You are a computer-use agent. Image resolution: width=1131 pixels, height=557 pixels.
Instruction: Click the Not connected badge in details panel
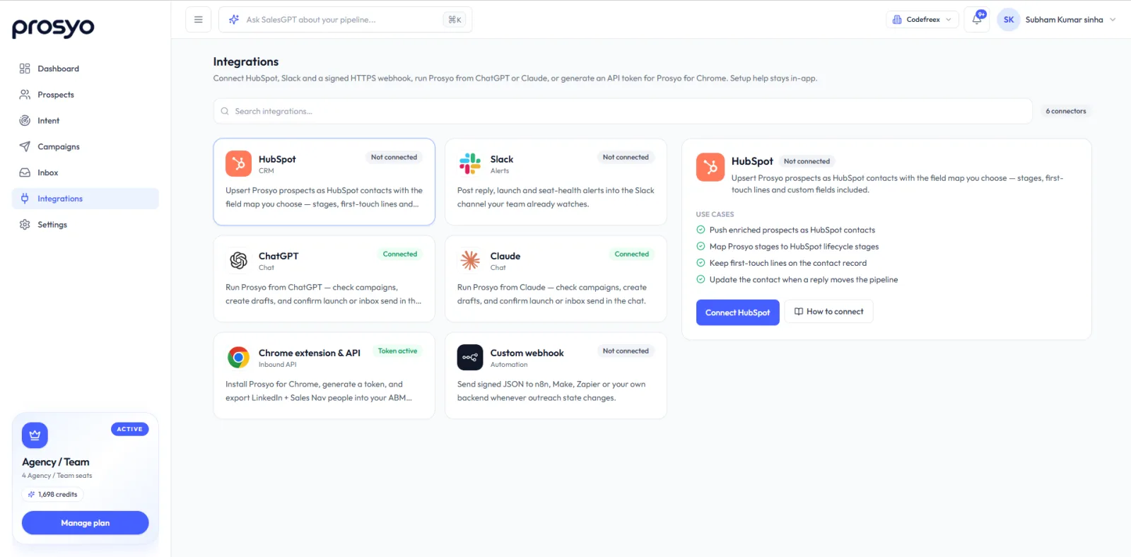(807, 161)
